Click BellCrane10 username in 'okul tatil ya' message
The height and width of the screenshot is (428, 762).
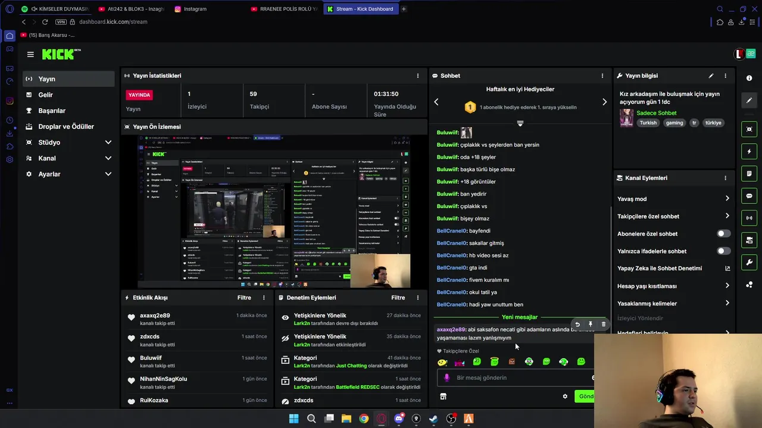click(452, 292)
